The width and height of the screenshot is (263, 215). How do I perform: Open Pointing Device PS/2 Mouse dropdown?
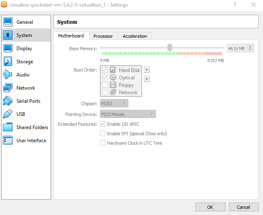tap(128, 114)
